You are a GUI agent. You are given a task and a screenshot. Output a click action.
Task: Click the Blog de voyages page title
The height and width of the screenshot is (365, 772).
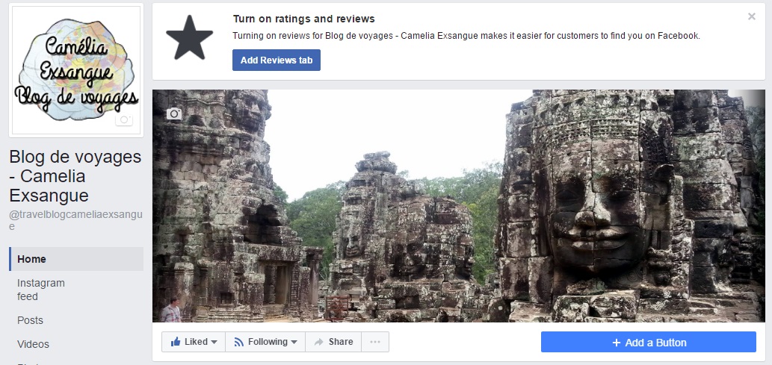tap(75, 176)
